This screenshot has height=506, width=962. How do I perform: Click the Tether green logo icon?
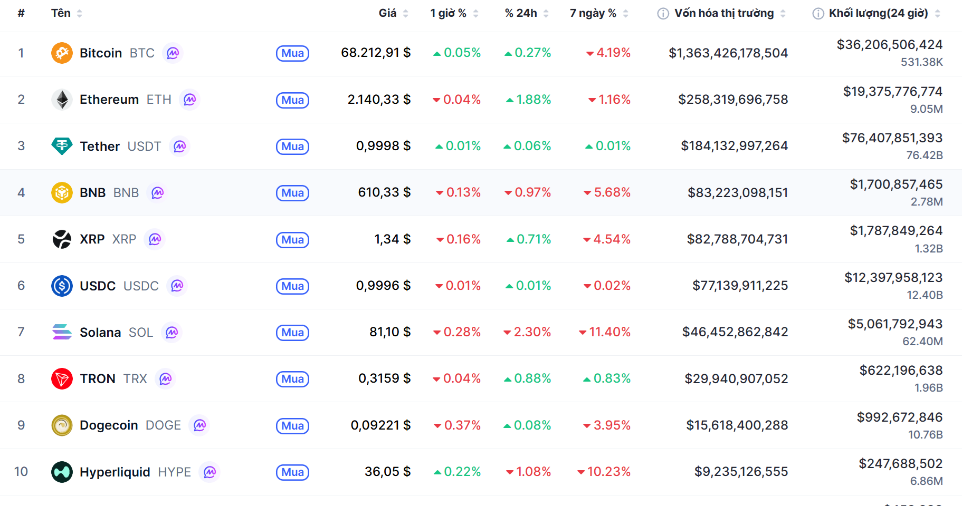click(62, 146)
